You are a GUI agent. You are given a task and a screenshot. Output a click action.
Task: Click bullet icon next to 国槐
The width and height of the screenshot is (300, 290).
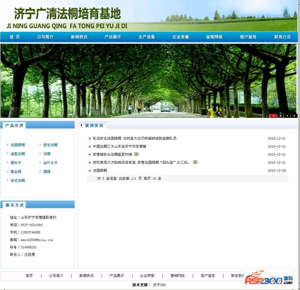tap(40, 171)
